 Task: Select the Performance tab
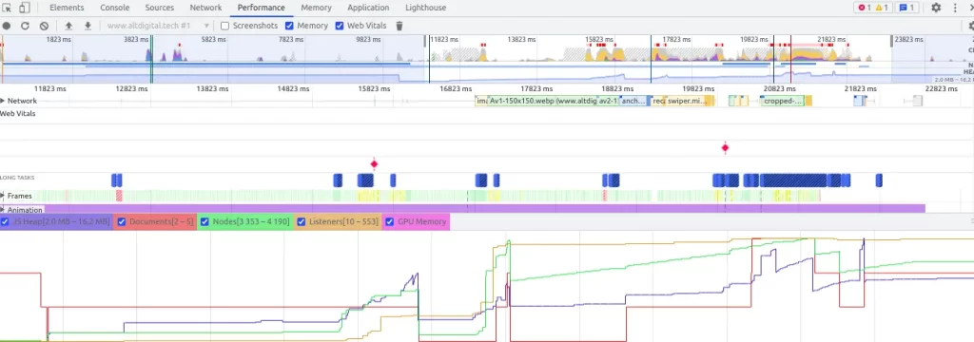[261, 8]
